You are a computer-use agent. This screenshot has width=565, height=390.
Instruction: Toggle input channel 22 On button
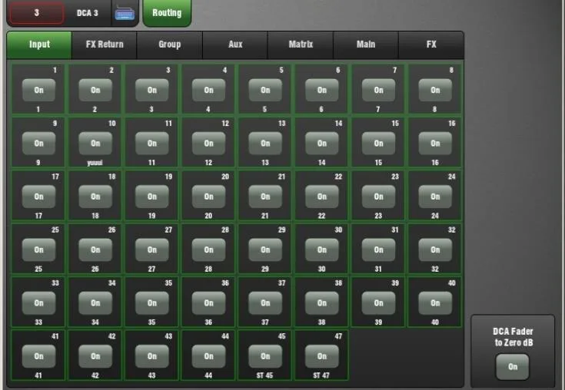coord(322,197)
